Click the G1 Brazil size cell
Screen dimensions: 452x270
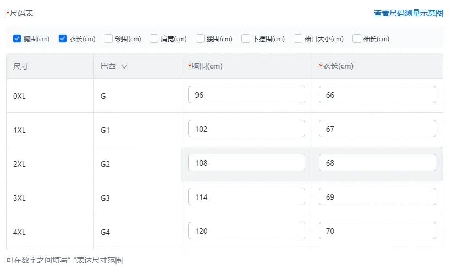(137, 130)
